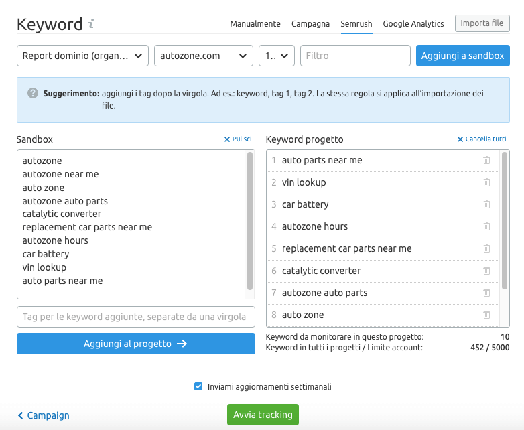Switch to the Manualmente tab
The image size is (524, 430).
click(x=255, y=24)
